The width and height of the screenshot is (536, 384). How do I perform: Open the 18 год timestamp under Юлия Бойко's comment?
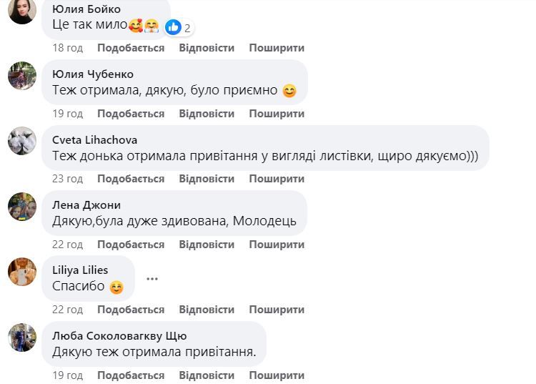(x=68, y=48)
